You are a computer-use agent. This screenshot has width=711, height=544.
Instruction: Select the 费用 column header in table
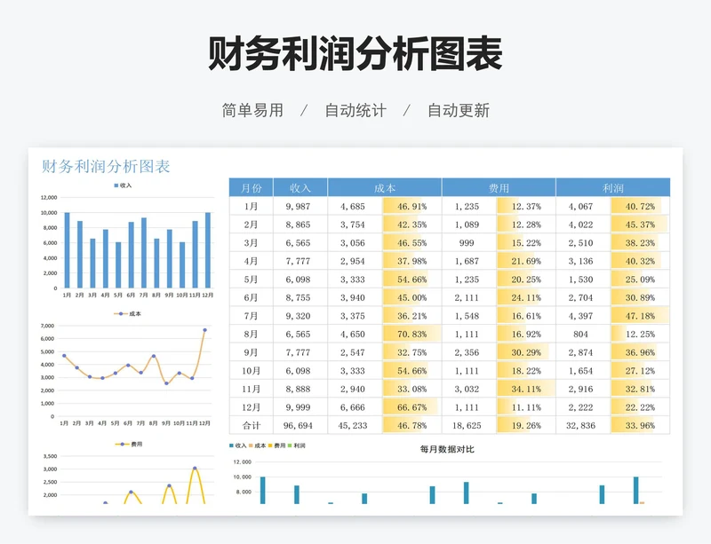coord(499,187)
